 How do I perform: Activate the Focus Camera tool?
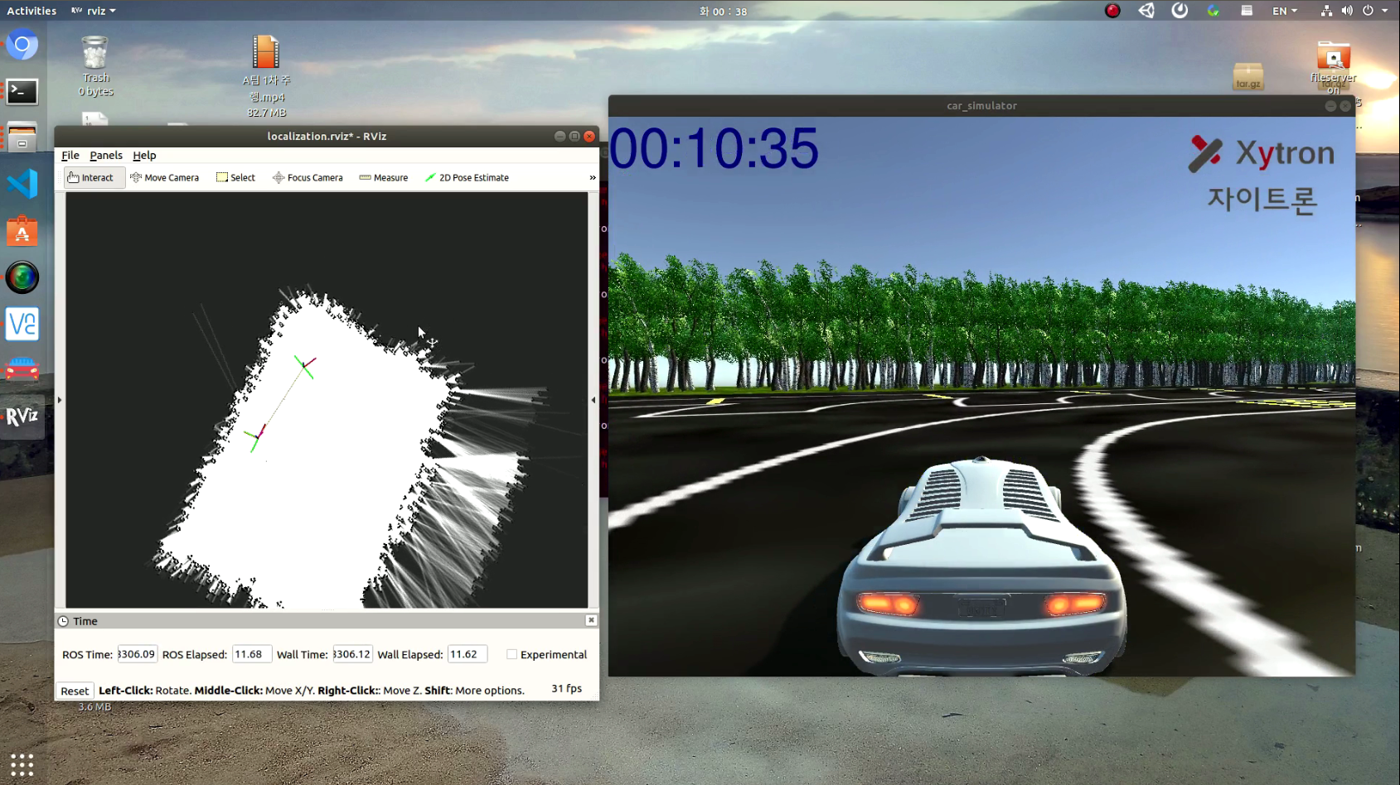pos(308,177)
